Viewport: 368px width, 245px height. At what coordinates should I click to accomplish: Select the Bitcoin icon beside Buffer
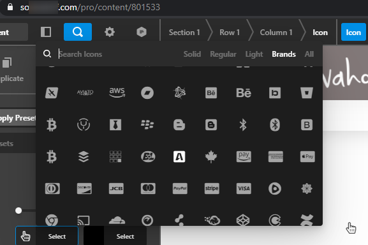(x=52, y=156)
